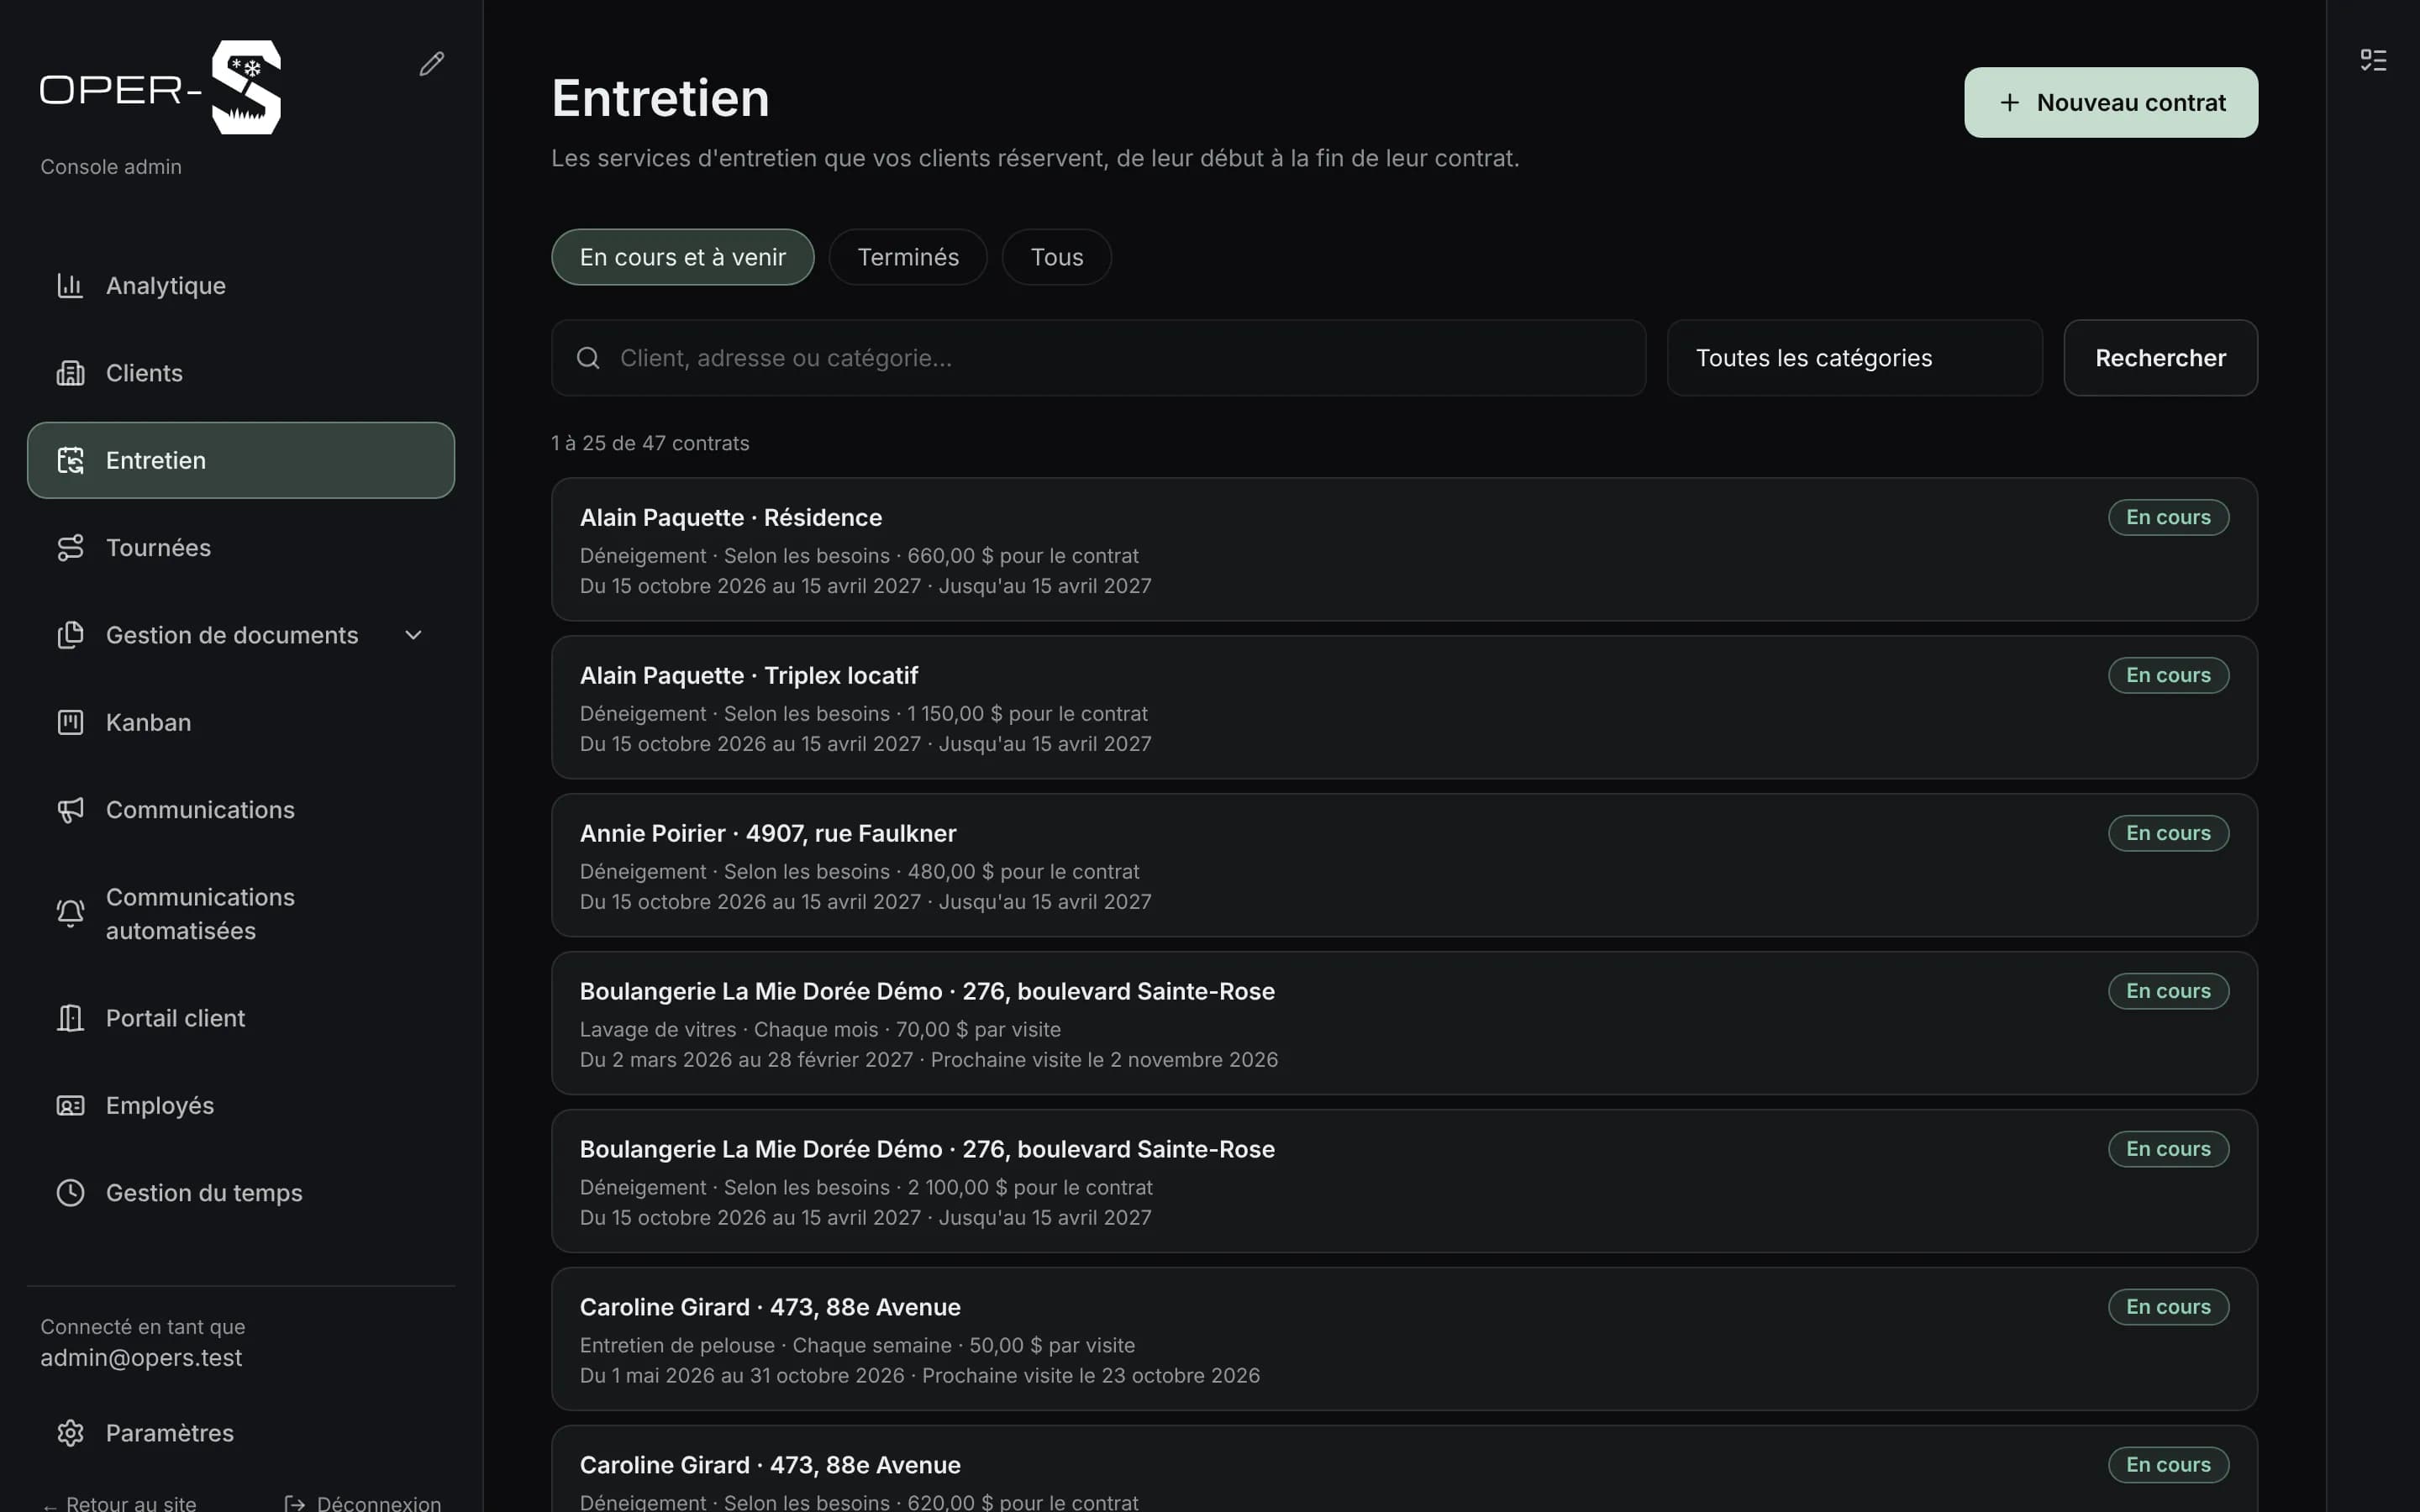Click the Rechercher button
The image size is (2420, 1512).
coord(2160,358)
